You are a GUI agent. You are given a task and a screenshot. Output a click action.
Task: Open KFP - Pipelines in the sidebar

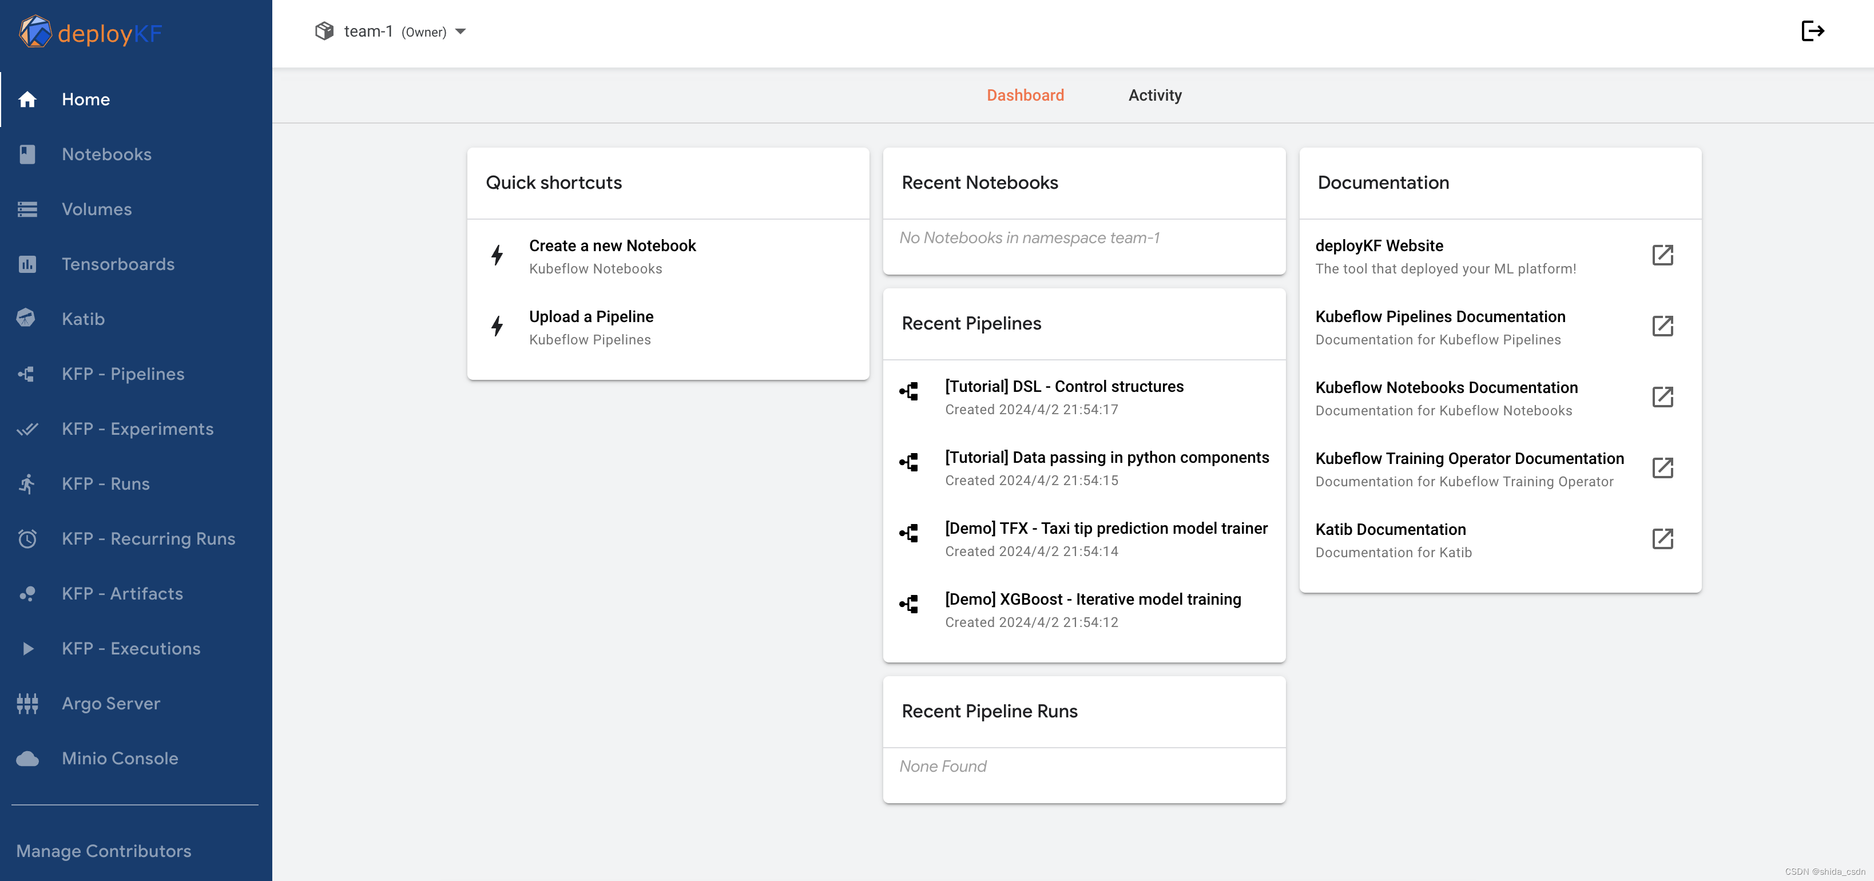[x=136, y=374]
